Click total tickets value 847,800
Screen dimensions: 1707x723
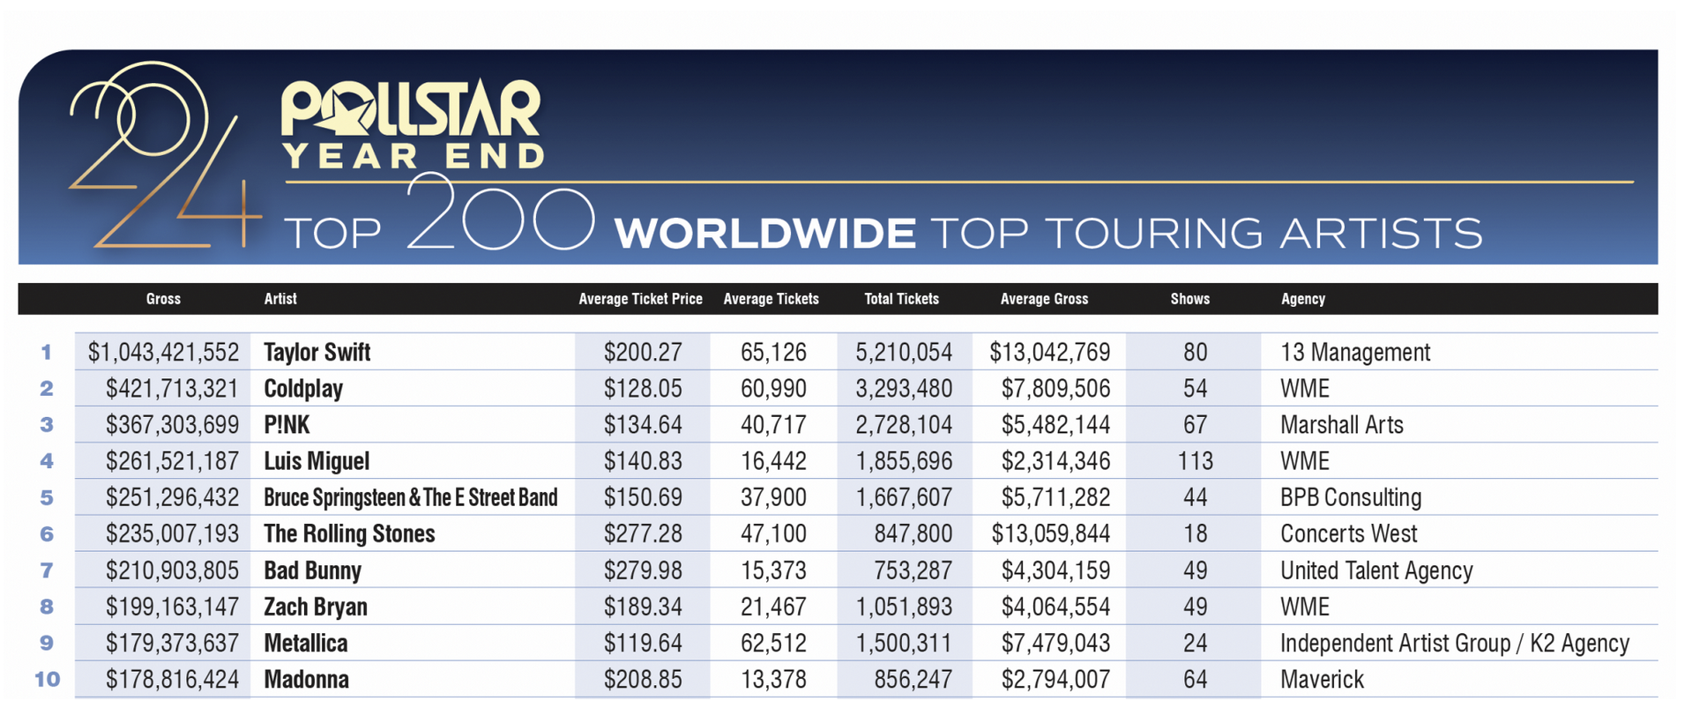(x=913, y=533)
